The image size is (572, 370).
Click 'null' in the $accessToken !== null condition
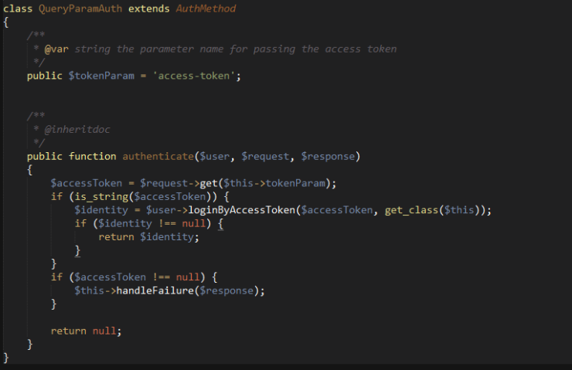(x=188, y=277)
